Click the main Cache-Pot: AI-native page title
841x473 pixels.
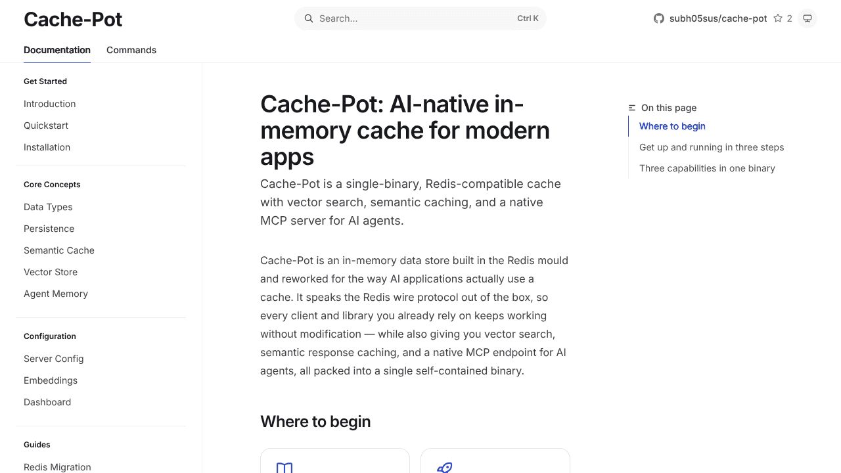(x=405, y=130)
